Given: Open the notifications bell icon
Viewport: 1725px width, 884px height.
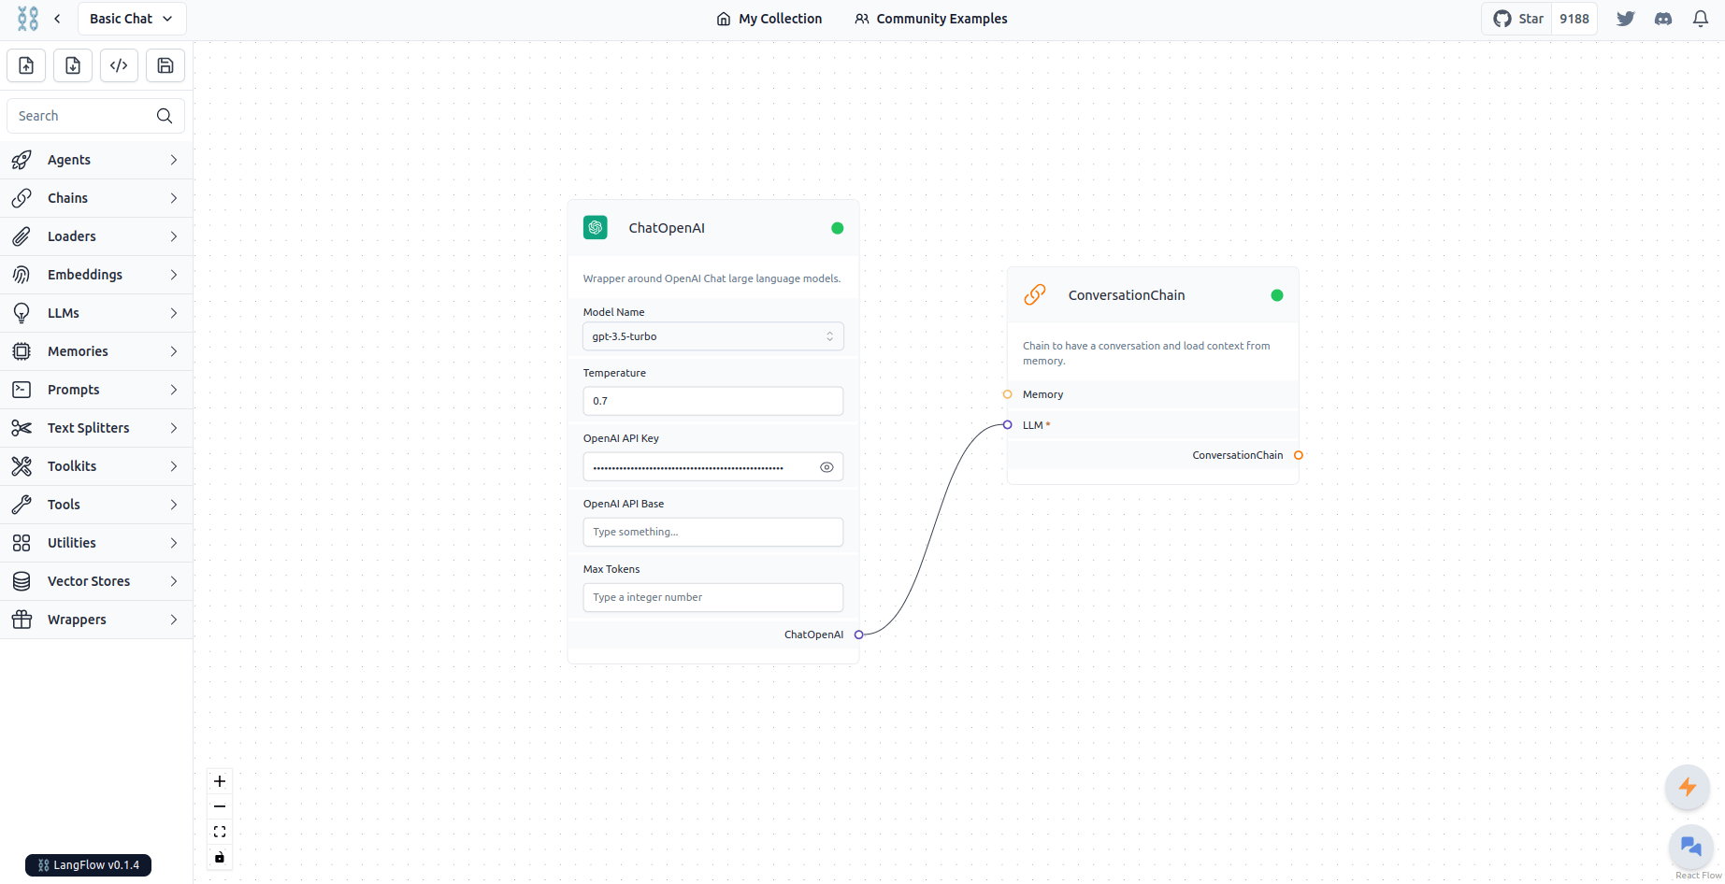Looking at the screenshot, I should tap(1700, 19).
